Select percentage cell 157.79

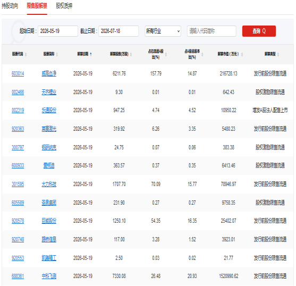[x=156, y=73]
